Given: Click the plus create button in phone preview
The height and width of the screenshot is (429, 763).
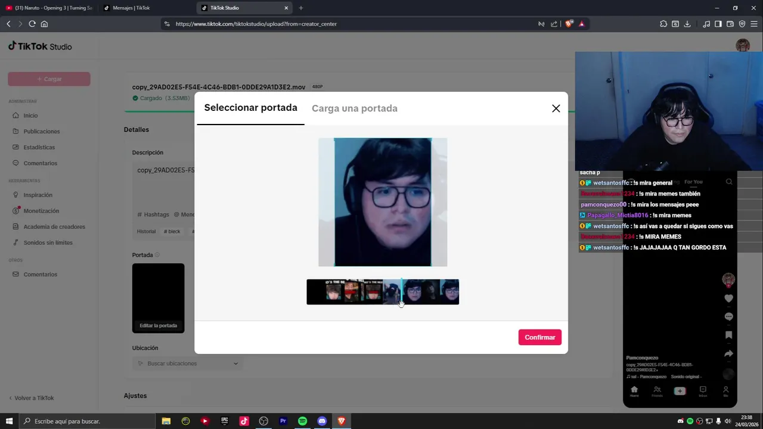Looking at the screenshot, I should coord(680,391).
